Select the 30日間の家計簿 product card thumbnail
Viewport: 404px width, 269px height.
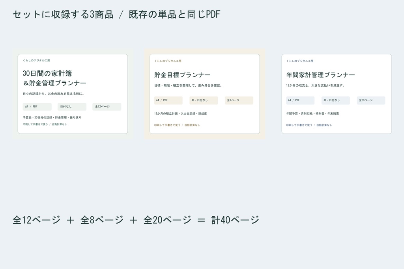click(73, 94)
